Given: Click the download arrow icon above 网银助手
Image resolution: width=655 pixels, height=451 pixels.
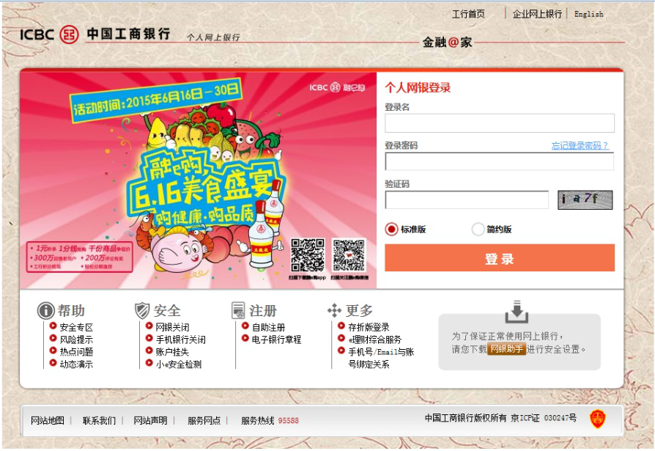Looking at the screenshot, I should pos(517,312).
